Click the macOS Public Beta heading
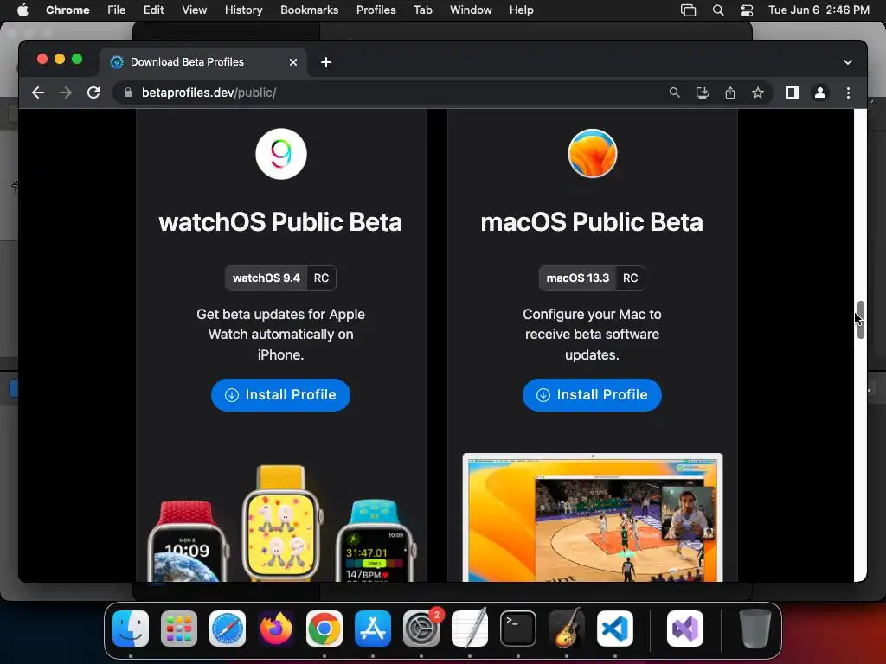Image resolution: width=886 pixels, height=664 pixels. click(x=592, y=222)
